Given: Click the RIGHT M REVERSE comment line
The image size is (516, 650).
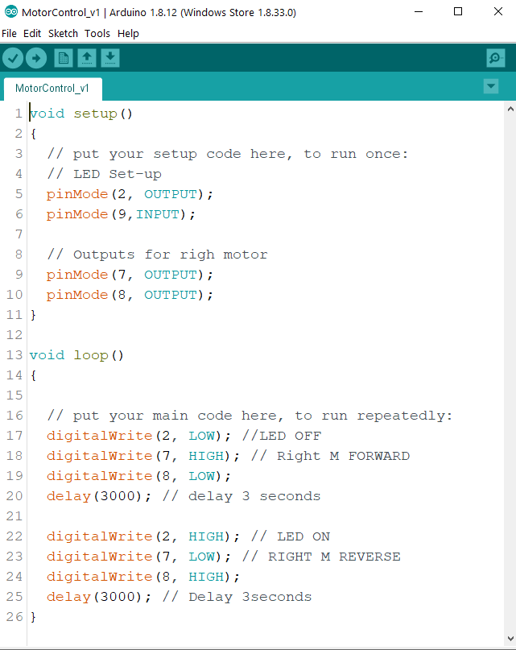Looking at the screenshot, I should coord(333,557).
